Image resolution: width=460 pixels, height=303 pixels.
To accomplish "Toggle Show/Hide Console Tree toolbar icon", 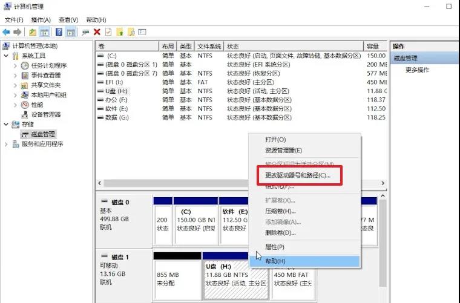I will pyautogui.click(x=45, y=32).
